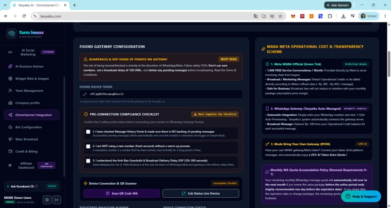Open the browser extensions puzzle icon
391x208 pixels.
pyautogui.click(x=330, y=16)
